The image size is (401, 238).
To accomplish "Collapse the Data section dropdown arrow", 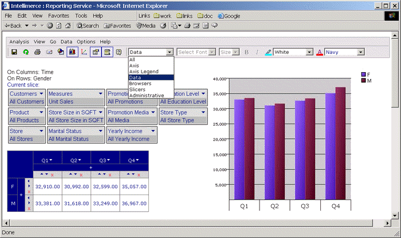I will [x=170, y=52].
